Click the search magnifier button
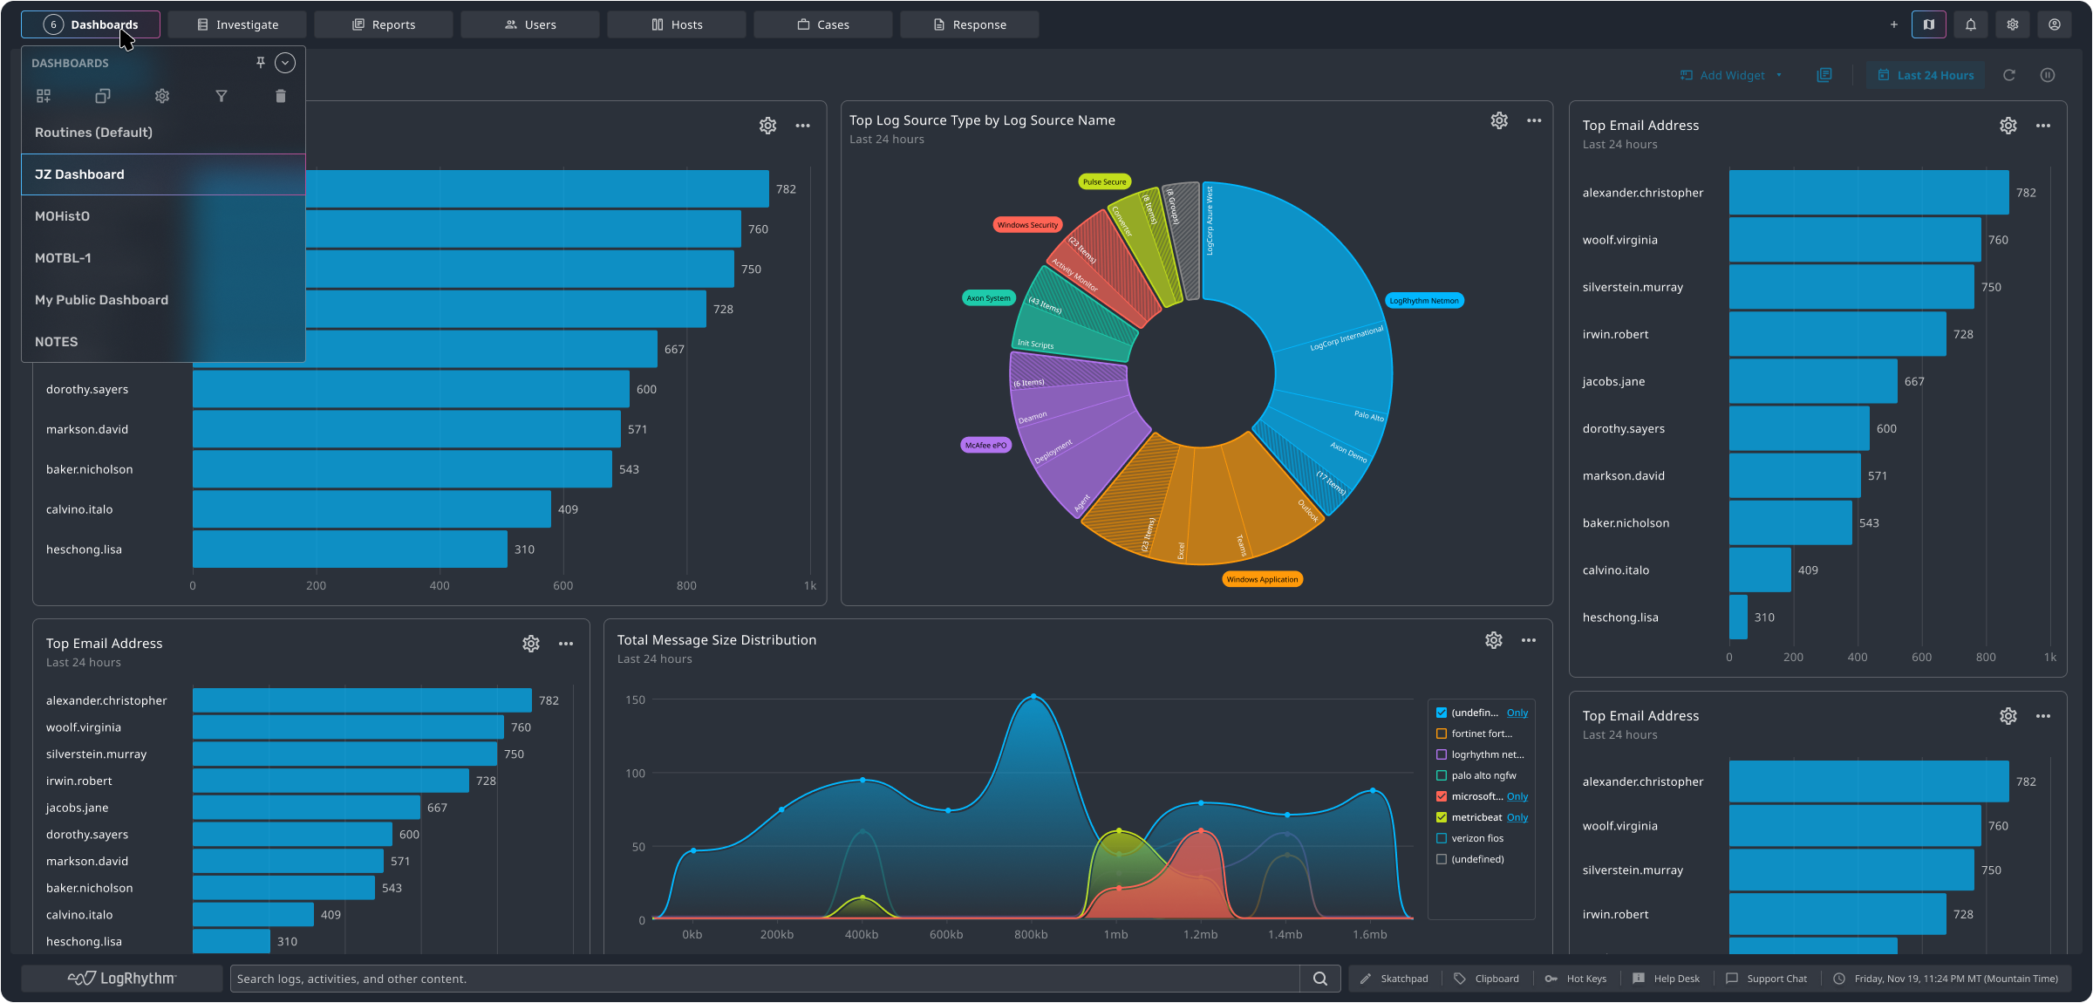Image resolution: width=2093 pixels, height=1003 pixels. point(1320,979)
